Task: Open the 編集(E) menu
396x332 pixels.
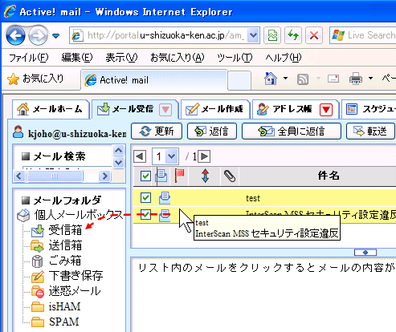Action: click(77, 58)
